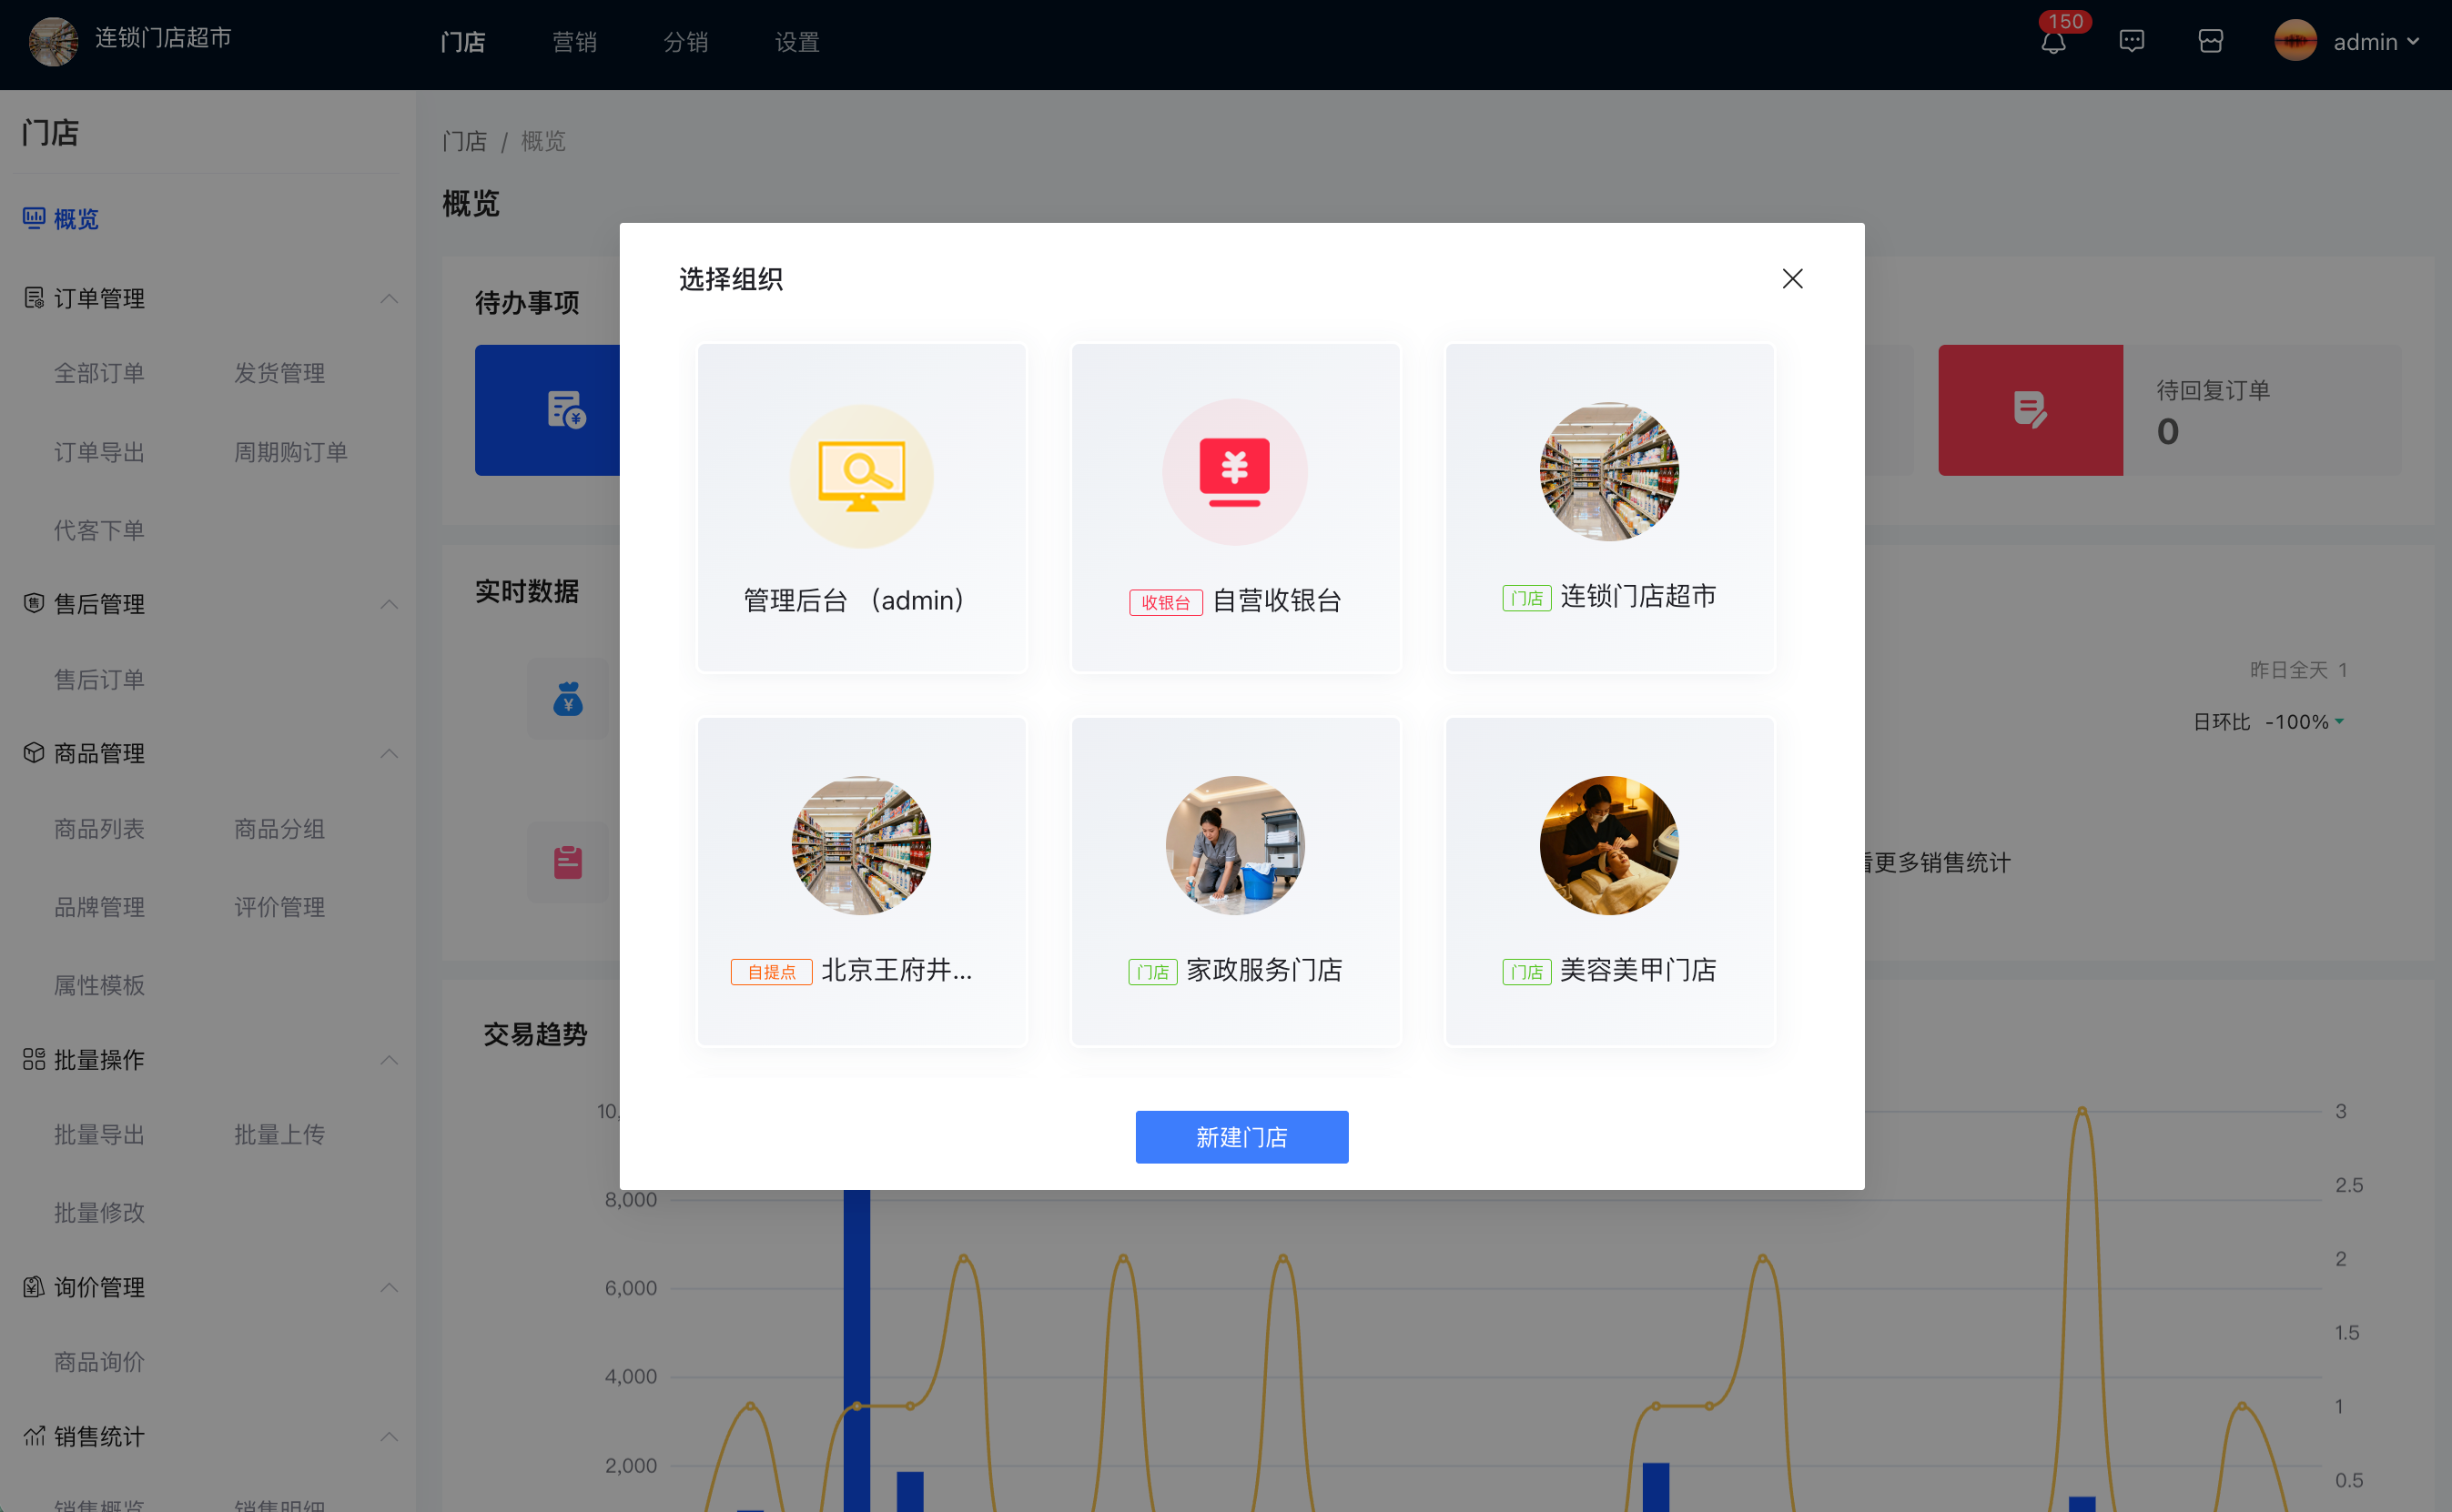Click the 概览 monitor icon in sidebar

point(34,218)
